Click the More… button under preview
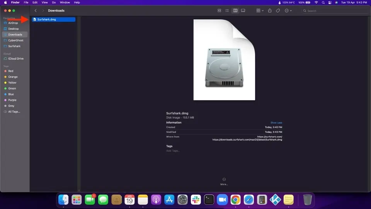This screenshot has height=209, width=371. click(224, 181)
